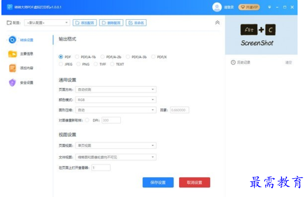Screen dimensions: 307x197
Task: Open the title bar menu dropdown icon
Action: pyautogui.click(x=269, y=7)
